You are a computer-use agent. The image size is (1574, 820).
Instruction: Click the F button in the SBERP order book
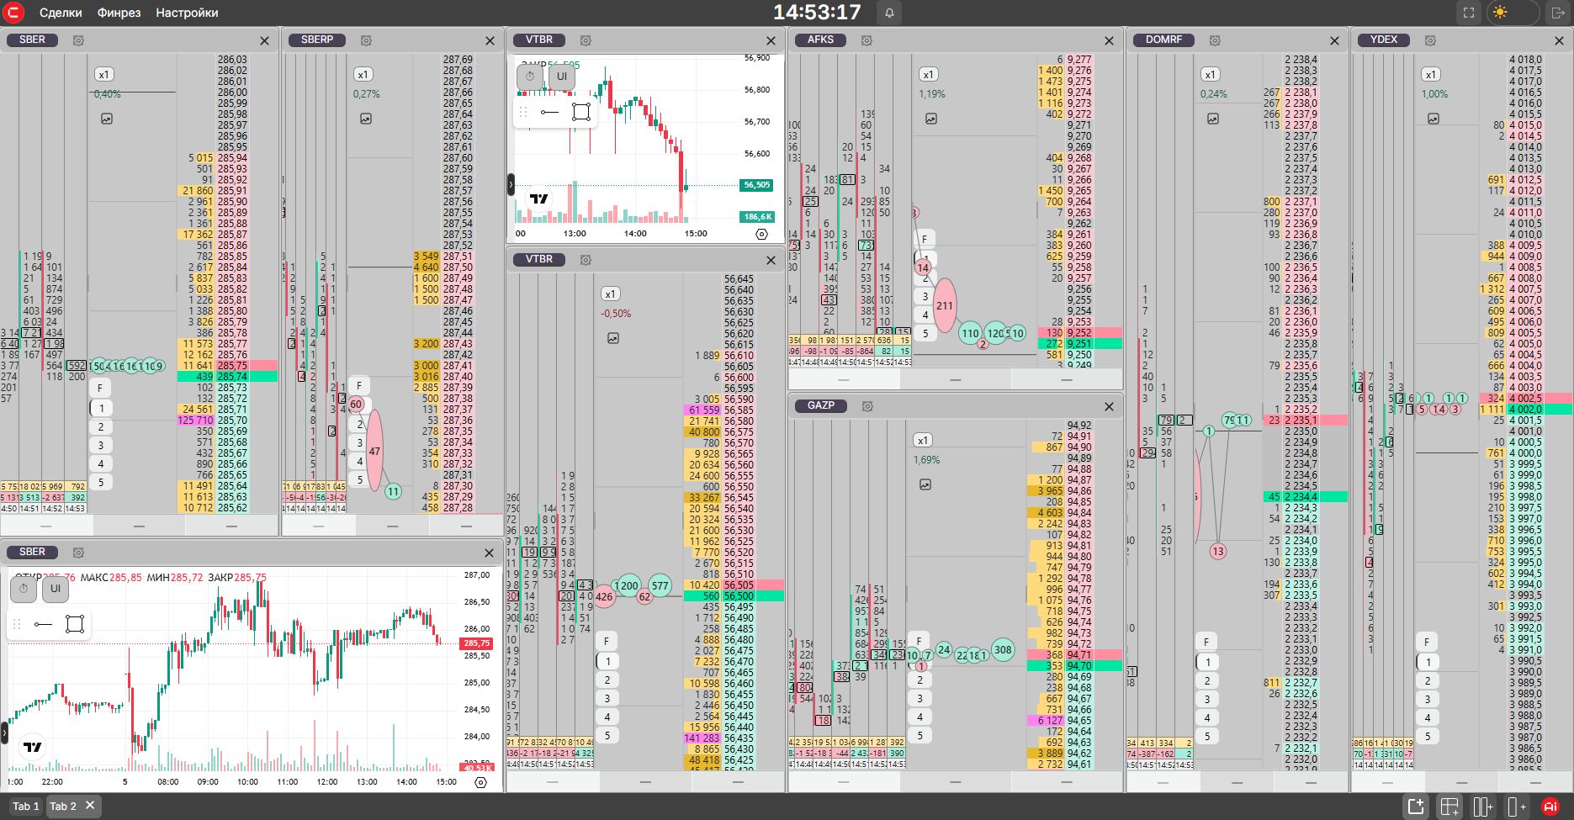coord(359,386)
